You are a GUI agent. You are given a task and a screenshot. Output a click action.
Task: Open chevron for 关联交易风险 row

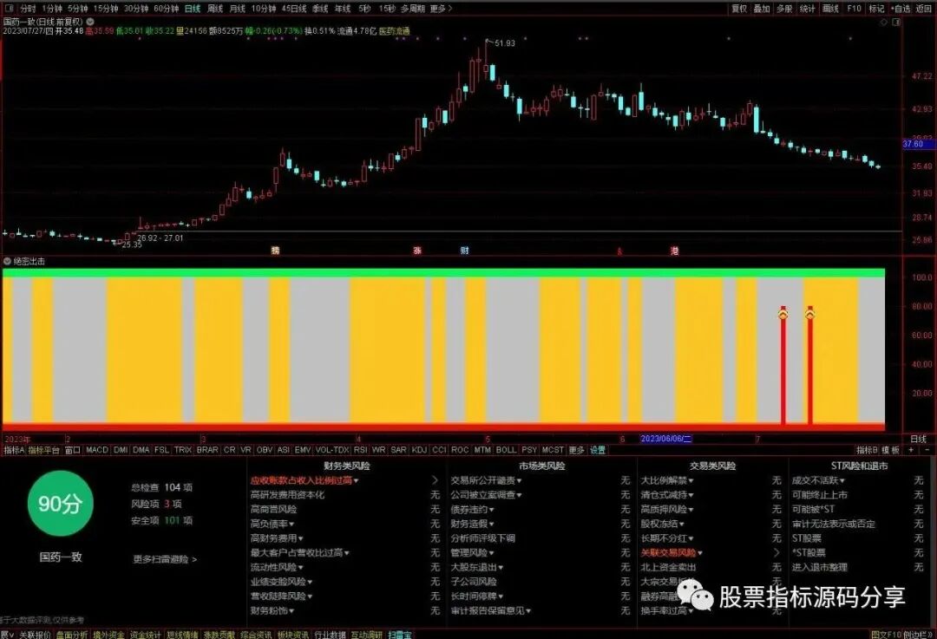coord(776,553)
